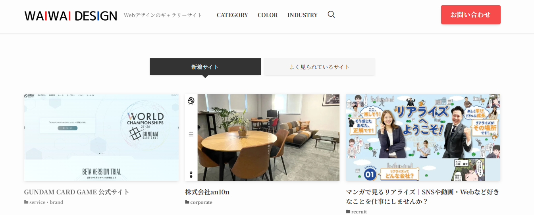534x215 pixels.
Task: Open the 株式会社an10n title link
Action: [207, 192]
